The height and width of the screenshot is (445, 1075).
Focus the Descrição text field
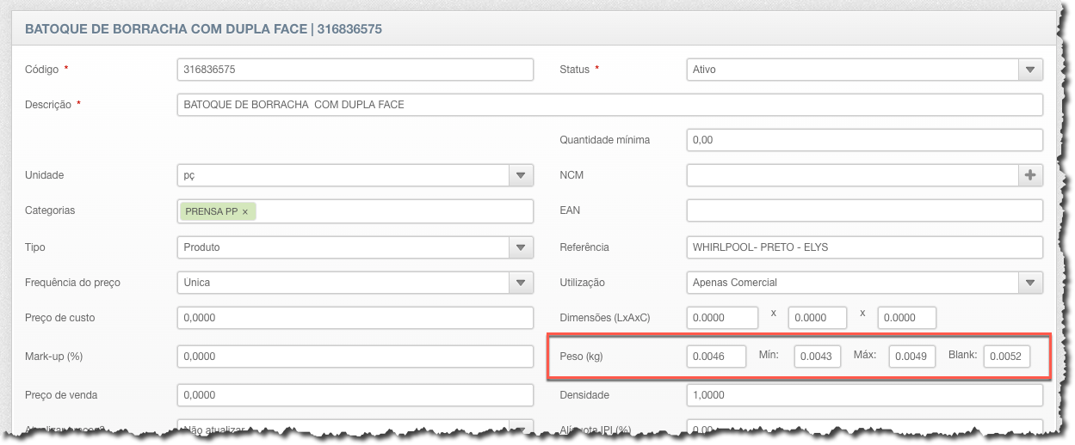[x=609, y=105]
